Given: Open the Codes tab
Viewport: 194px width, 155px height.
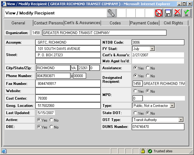Looking at the screenshot, I should point(115,23).
